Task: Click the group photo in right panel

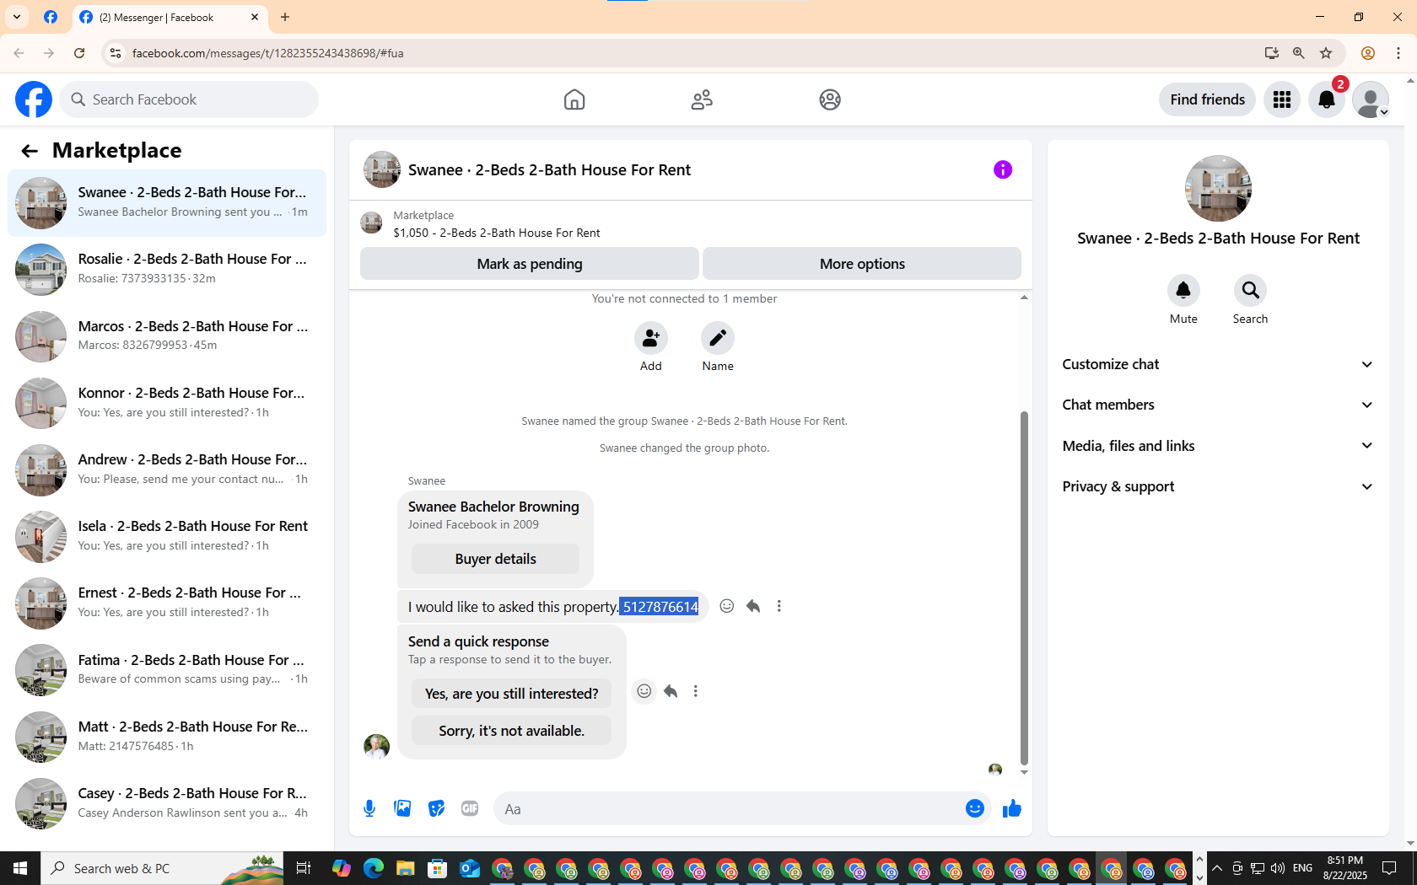Action: [x=1218, y=188]
